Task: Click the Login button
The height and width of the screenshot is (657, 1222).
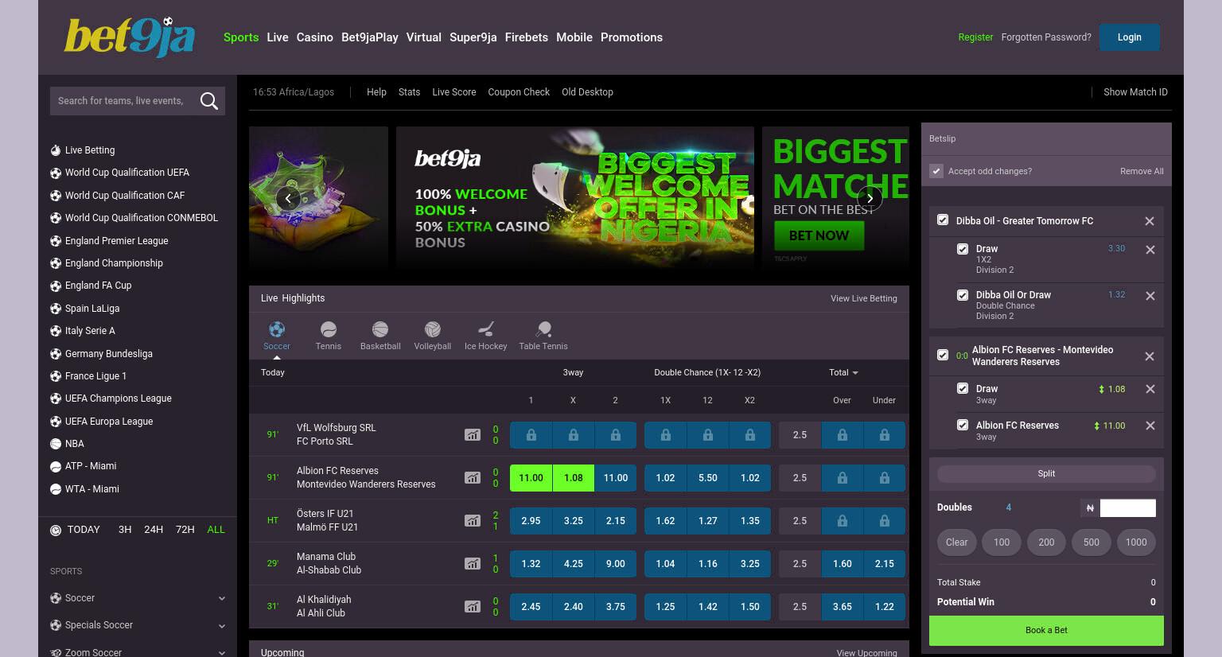Action: 1129,37
